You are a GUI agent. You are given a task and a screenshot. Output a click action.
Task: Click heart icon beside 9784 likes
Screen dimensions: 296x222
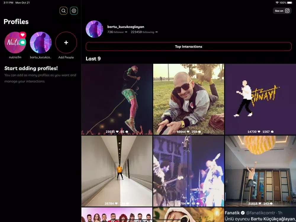[188, 204]
